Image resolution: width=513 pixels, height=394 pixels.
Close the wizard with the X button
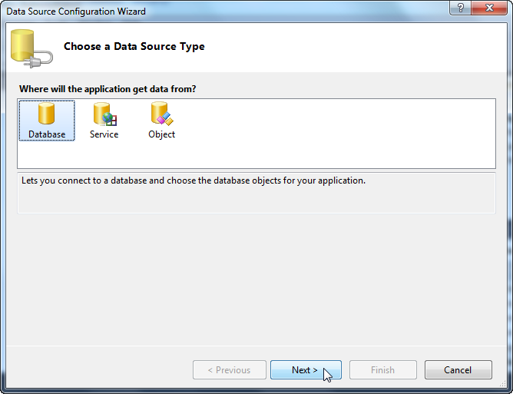(x=489, y=8)
